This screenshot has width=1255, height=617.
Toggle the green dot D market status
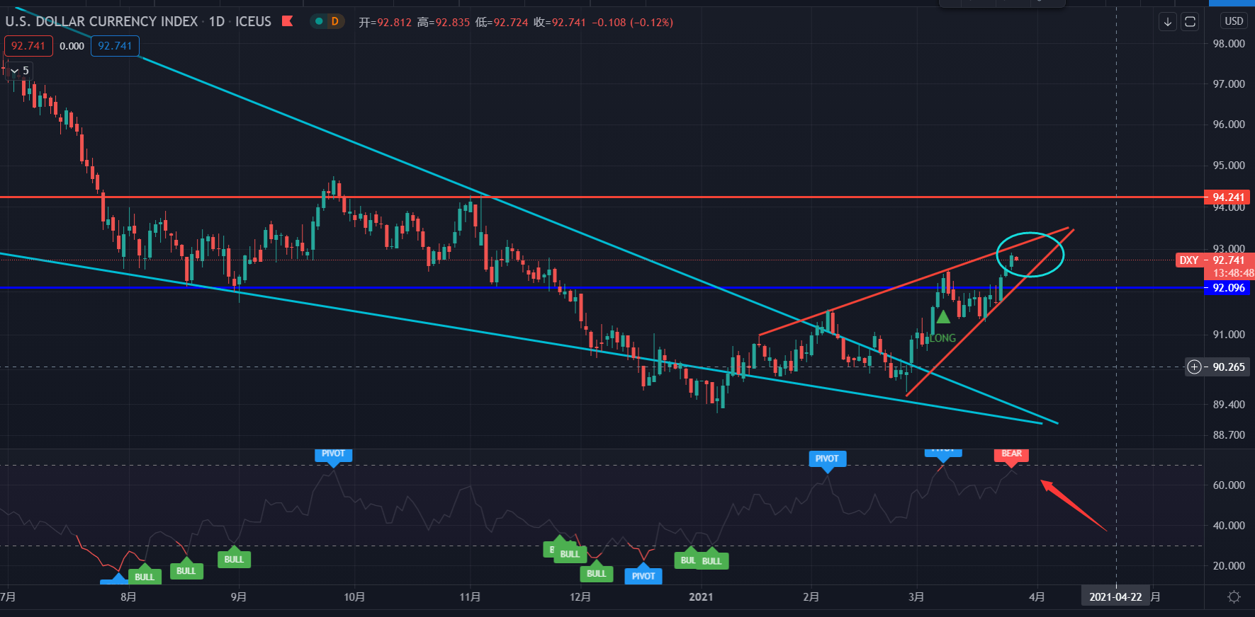327,21
